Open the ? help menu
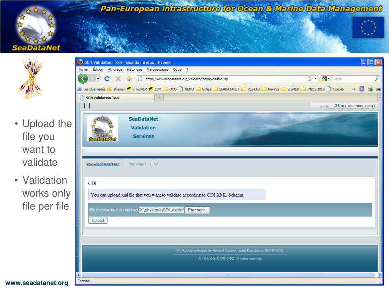Screen dimensions: 389x292 pyautogui.click(x=187, y=70)
